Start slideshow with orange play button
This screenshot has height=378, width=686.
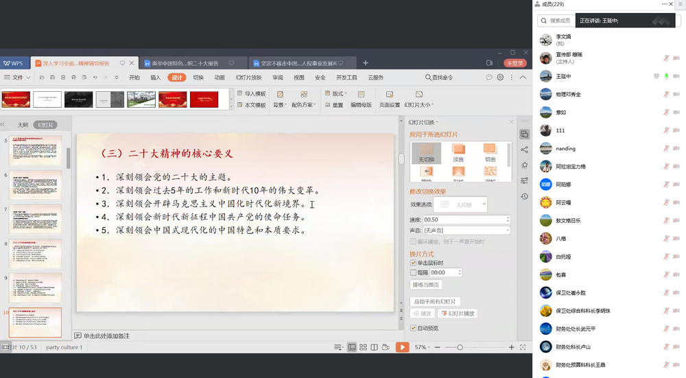[402, 347]
